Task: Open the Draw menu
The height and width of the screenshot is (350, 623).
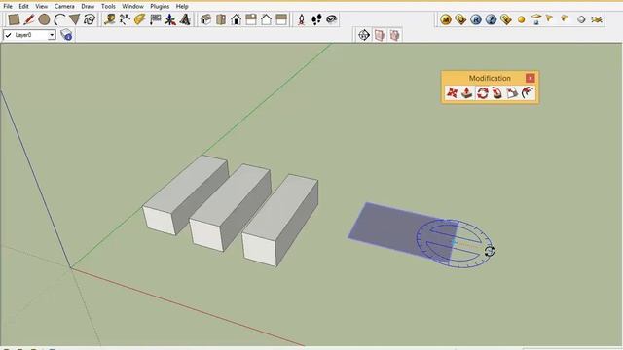Action: click(x=88, y=7)
